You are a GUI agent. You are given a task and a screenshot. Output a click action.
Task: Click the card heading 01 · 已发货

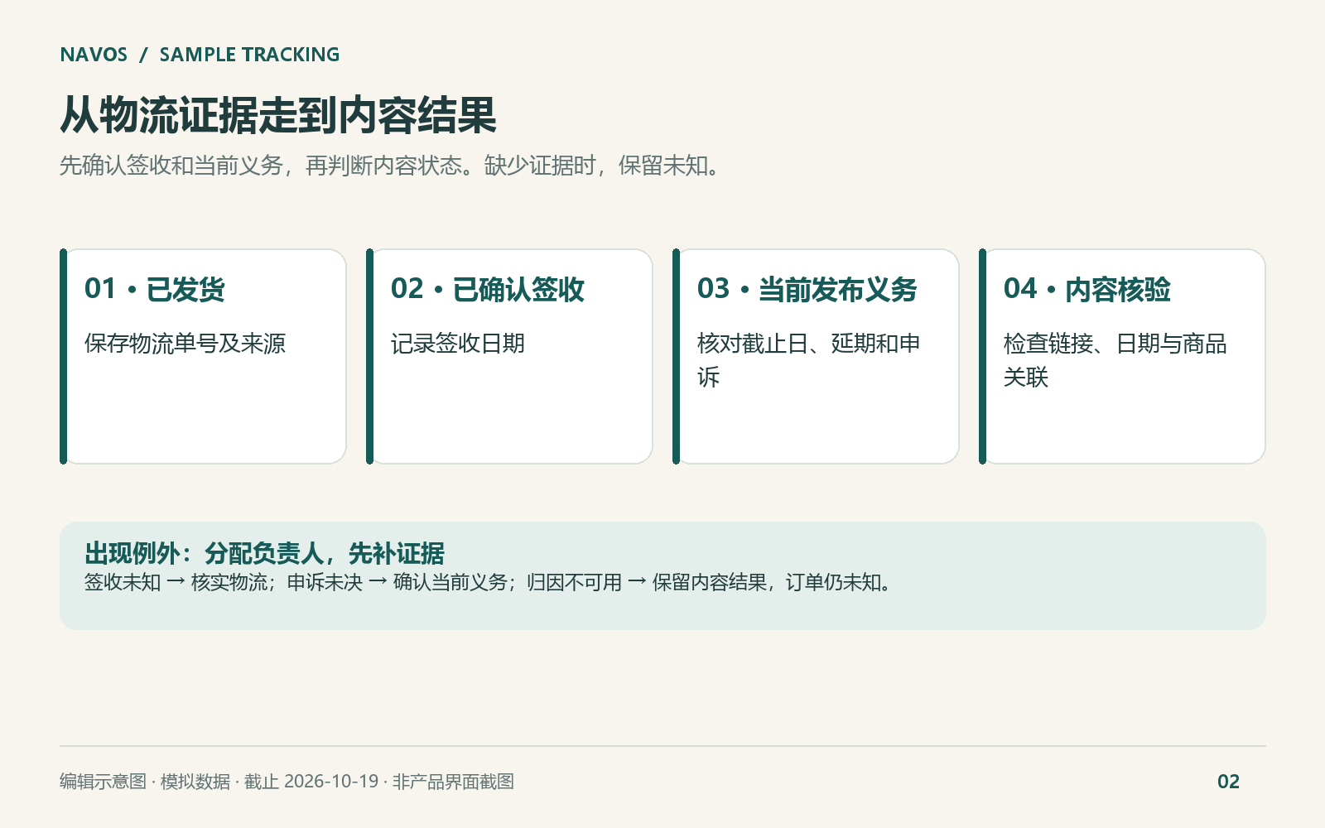[x=155, y=289]
